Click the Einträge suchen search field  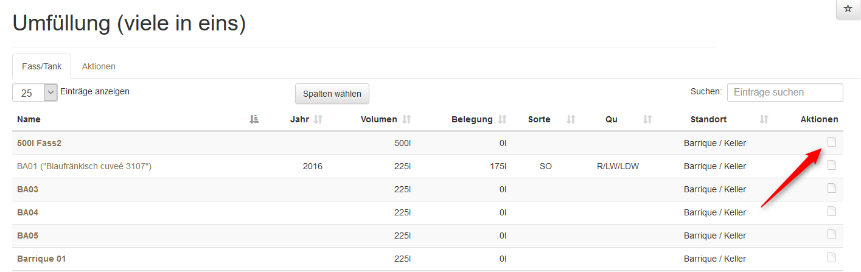point(785,92)
